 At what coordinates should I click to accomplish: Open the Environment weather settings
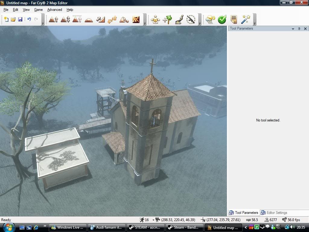[x=210, y=20]
